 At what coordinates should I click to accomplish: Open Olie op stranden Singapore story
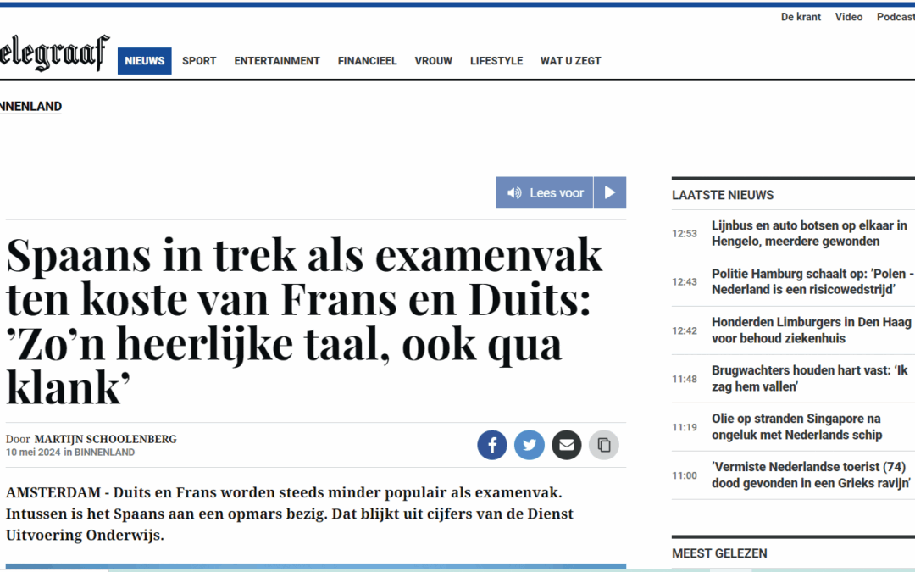pyautogui.click(x=796, y=426)
